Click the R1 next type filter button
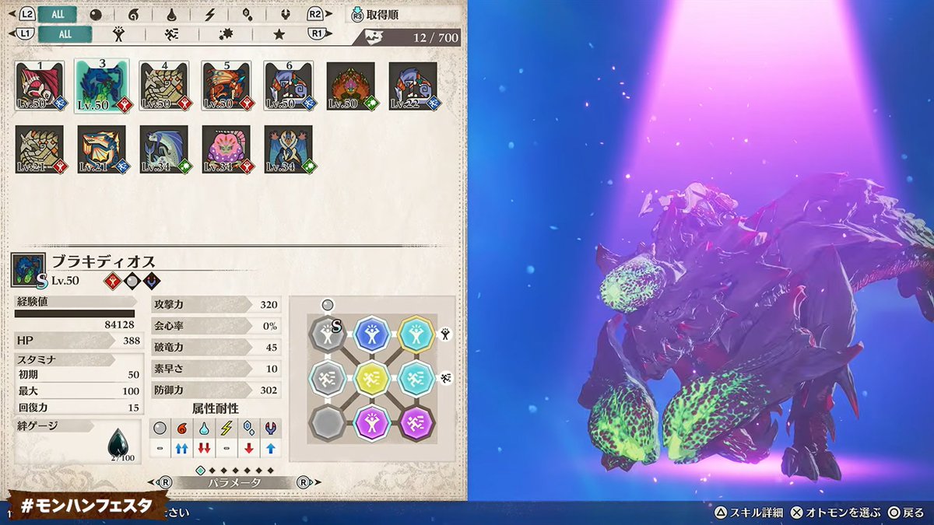 pos(317,33)
